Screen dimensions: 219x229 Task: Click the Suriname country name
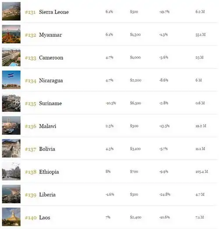coord(50,103)
